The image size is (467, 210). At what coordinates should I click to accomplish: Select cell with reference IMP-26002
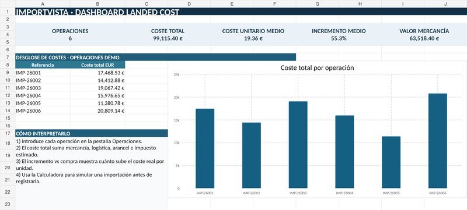coord(43,80)
